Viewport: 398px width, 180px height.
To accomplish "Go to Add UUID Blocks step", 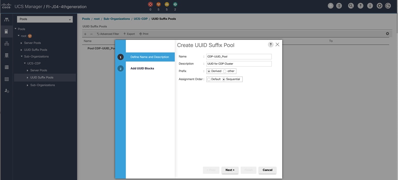I will click(142, 68).
